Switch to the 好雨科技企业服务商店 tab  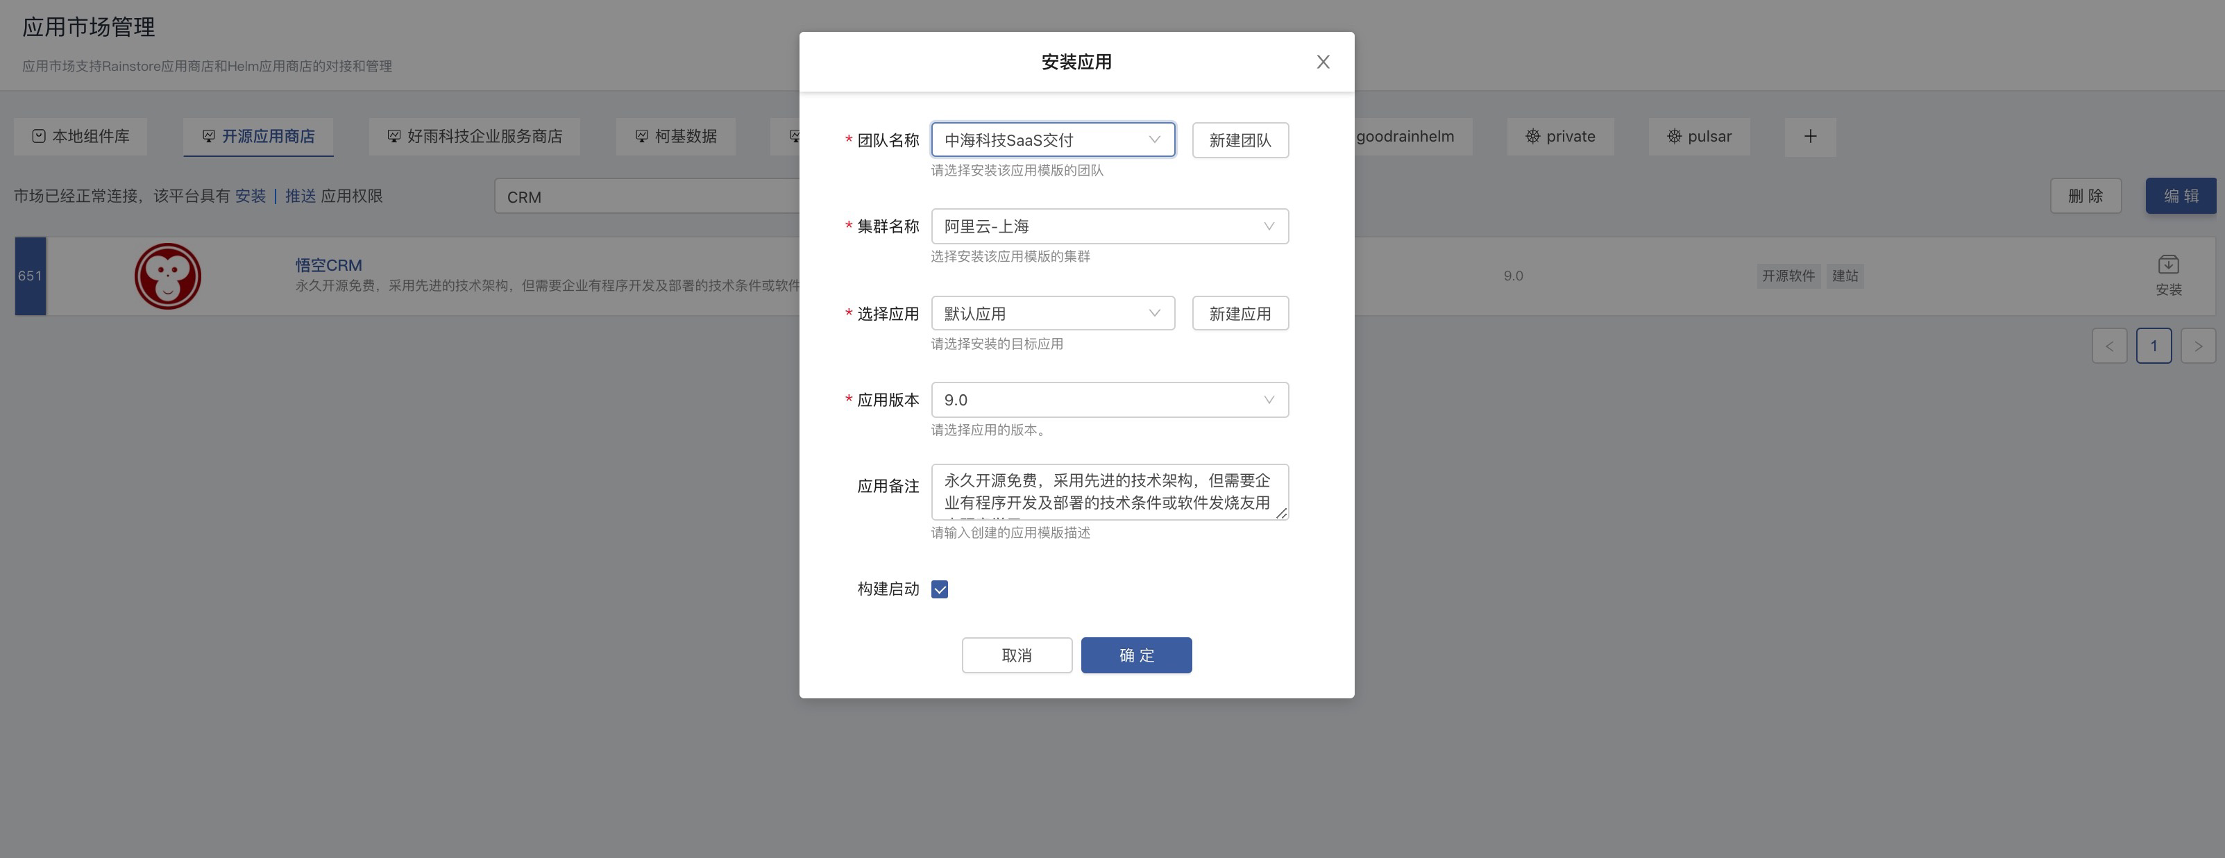coord(474,137)
